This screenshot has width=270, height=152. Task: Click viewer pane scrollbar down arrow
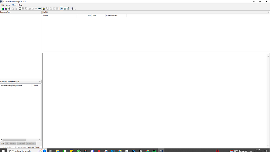point(268,146)
